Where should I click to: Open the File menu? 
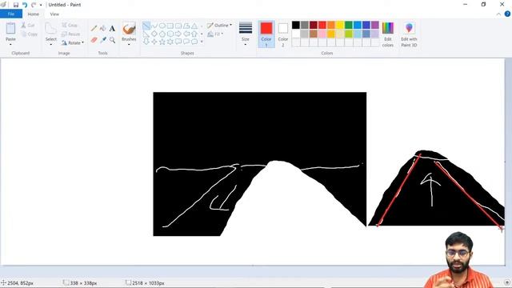click(11, 14)
